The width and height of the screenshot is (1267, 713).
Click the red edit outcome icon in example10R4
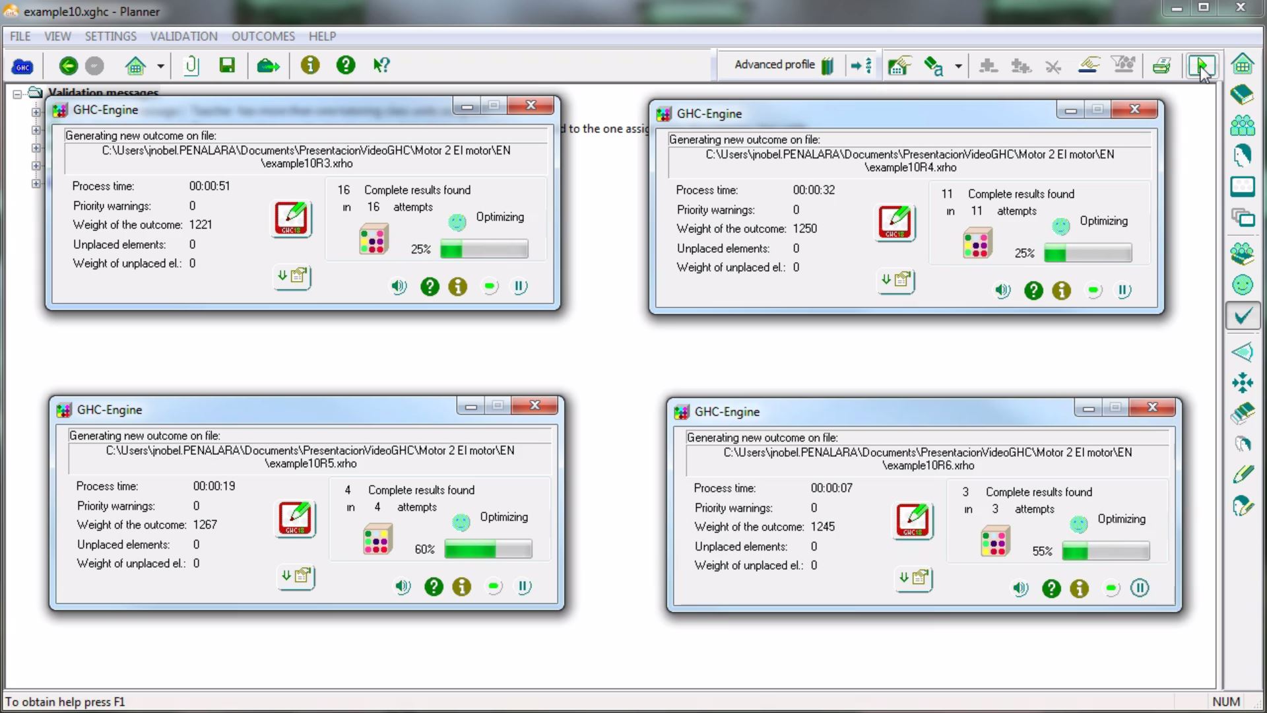coord(895,222)
